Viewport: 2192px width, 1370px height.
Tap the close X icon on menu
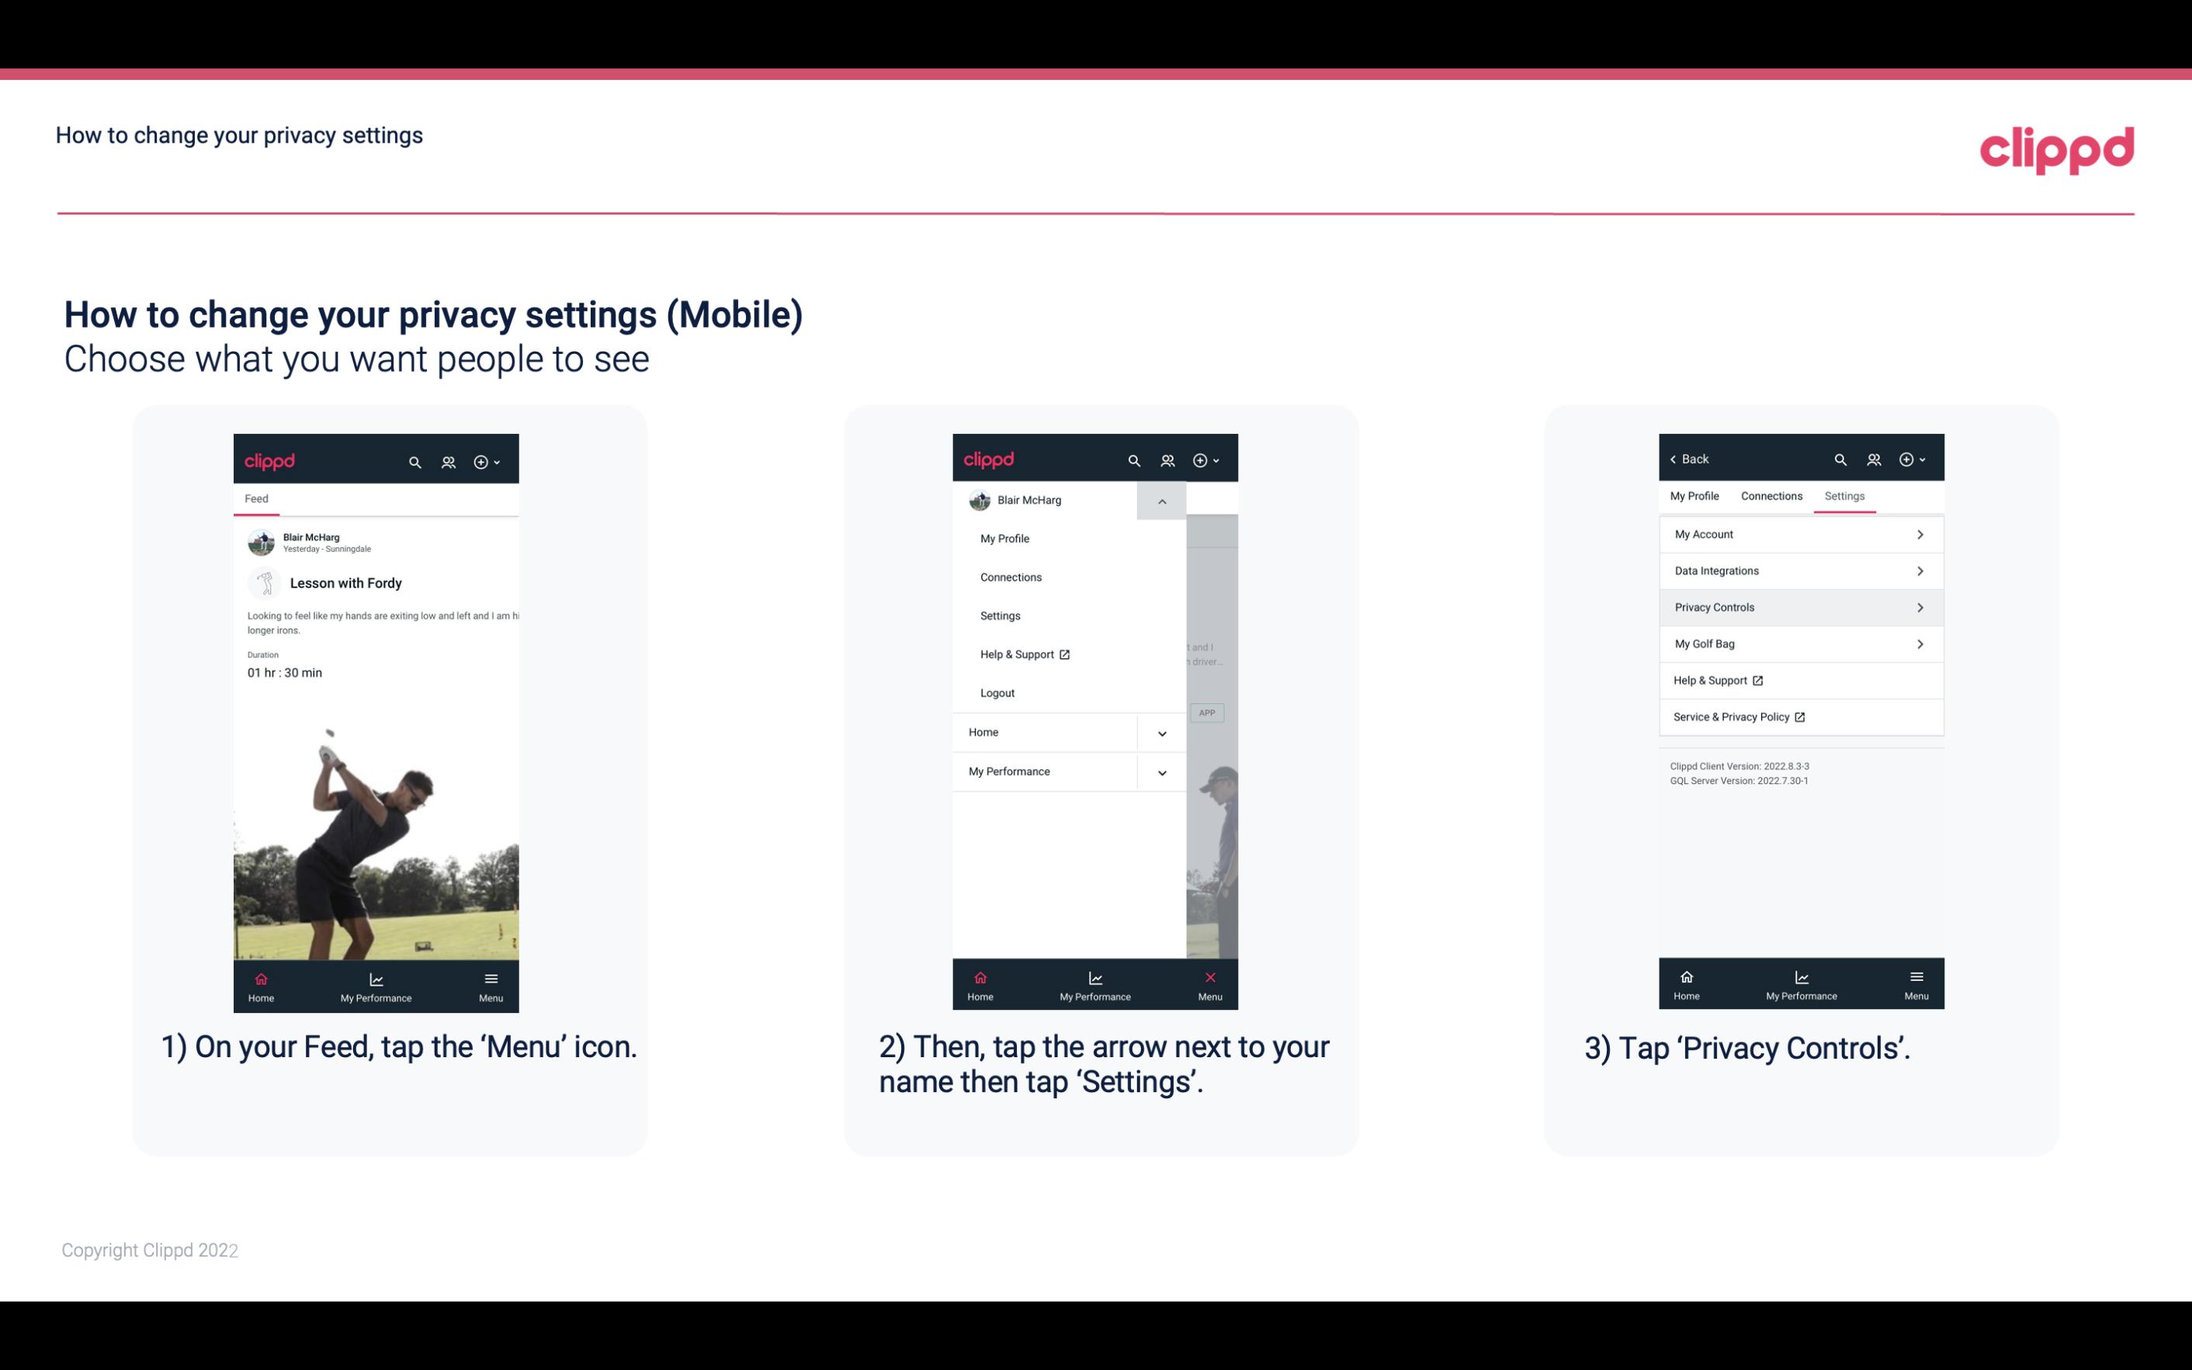point(1209,977)
